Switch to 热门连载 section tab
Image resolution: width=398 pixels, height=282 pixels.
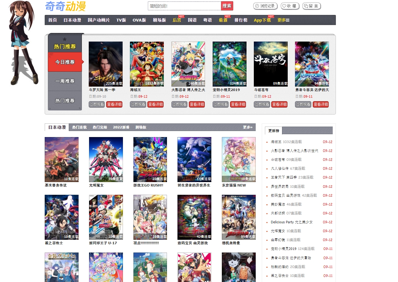coord(79,127)
